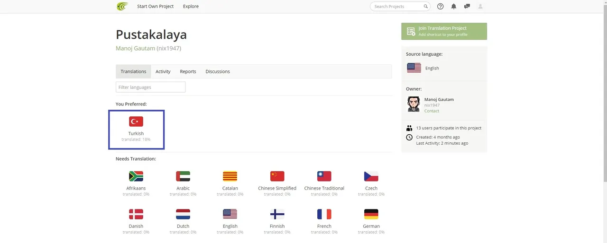Select the Afrikaans flag icon

point(136,176)
